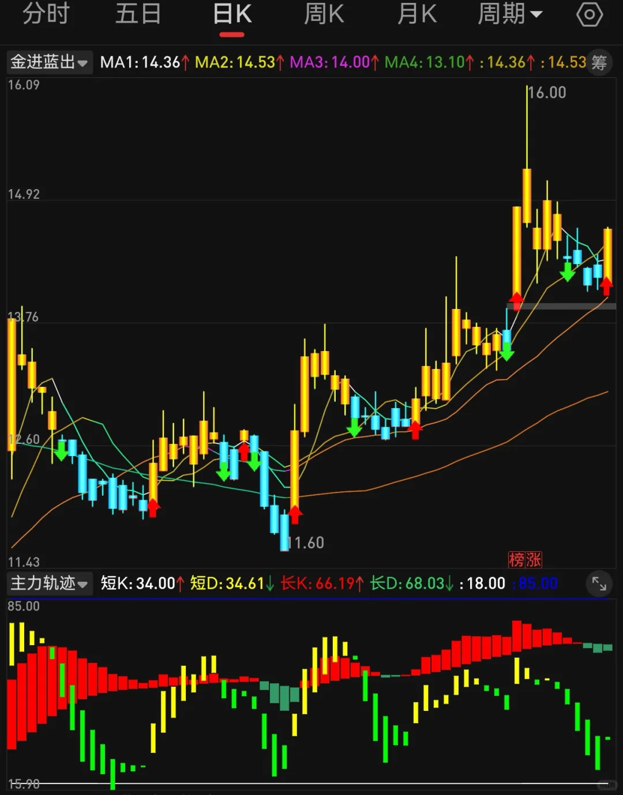Viewport: 623px width, 795px height.
Task: Toggle fullscreen with the expand arrows icon
Action: (x=599, y=584)
